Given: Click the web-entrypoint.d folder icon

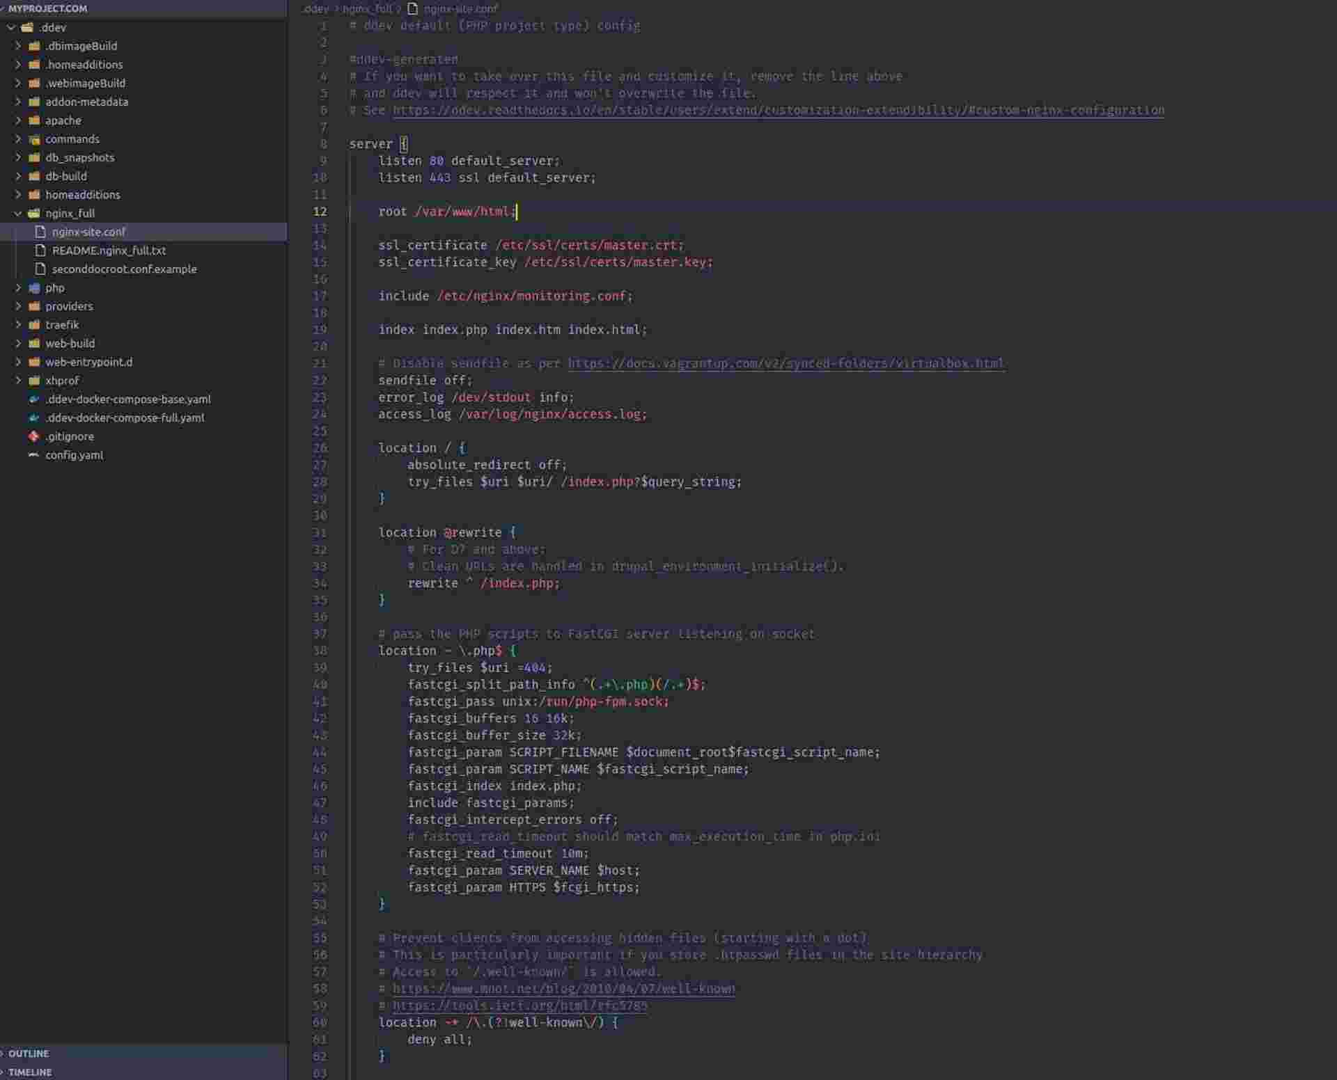Looking at the screenshot, I should point(34,362).
